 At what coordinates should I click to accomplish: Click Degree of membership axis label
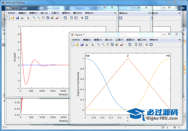[78, 84]
